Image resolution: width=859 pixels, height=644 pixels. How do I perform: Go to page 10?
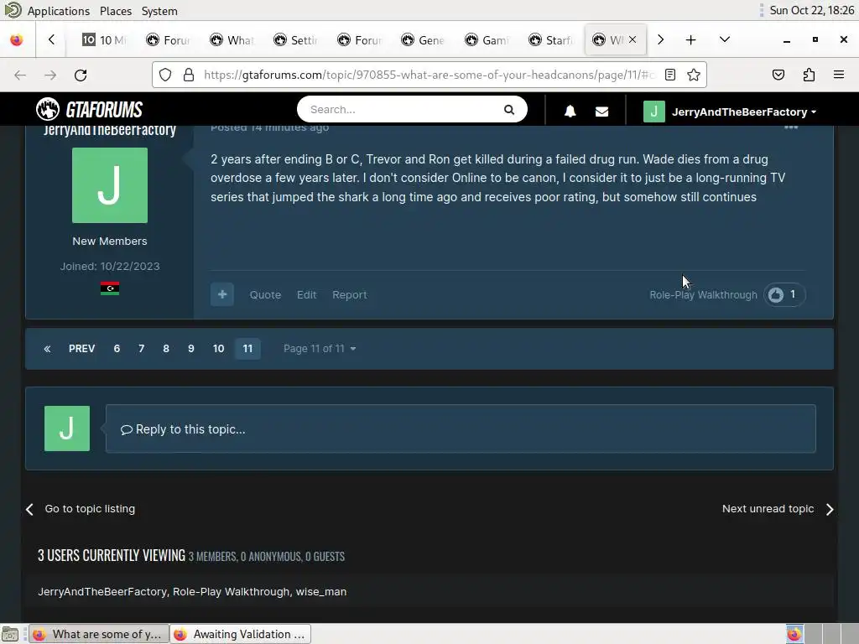coord(218,349)
